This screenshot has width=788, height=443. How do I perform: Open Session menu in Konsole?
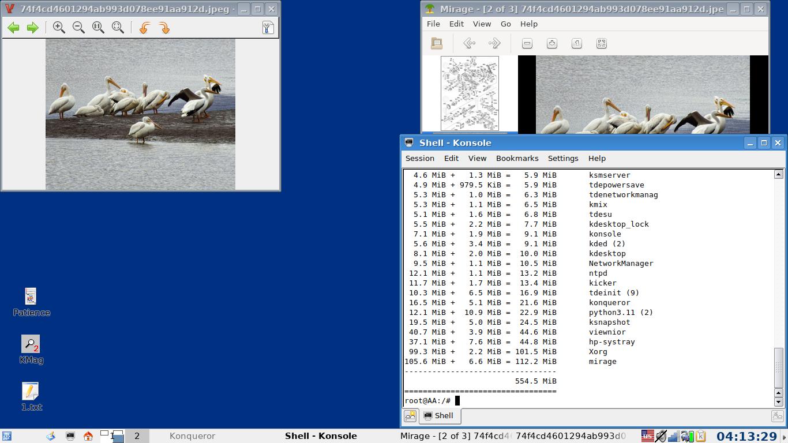click(420, 158)
